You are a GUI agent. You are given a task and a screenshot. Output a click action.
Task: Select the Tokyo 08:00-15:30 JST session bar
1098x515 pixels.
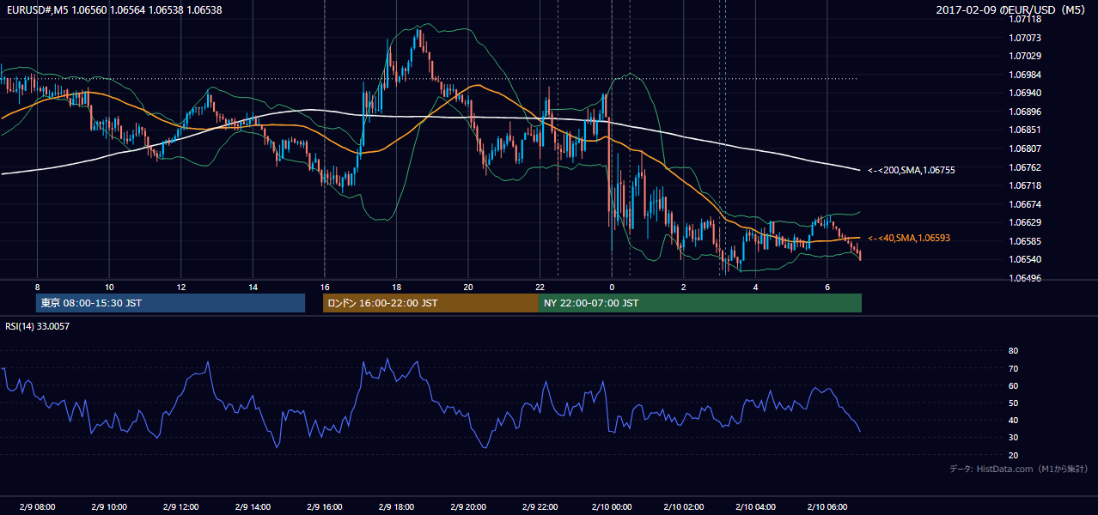(170, 303)
